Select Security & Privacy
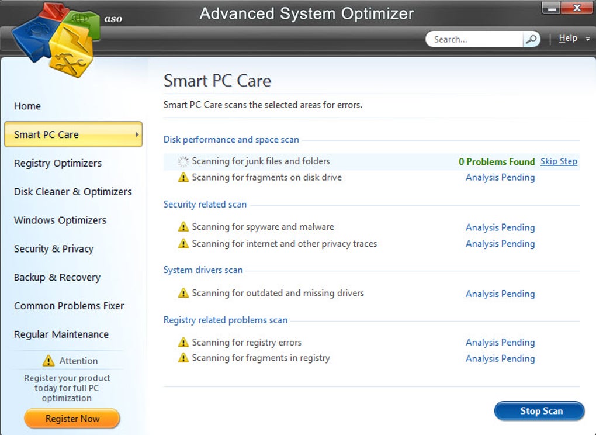Image resolution: width=596 pixels, height=435 pixels. [x=54, y=248]
